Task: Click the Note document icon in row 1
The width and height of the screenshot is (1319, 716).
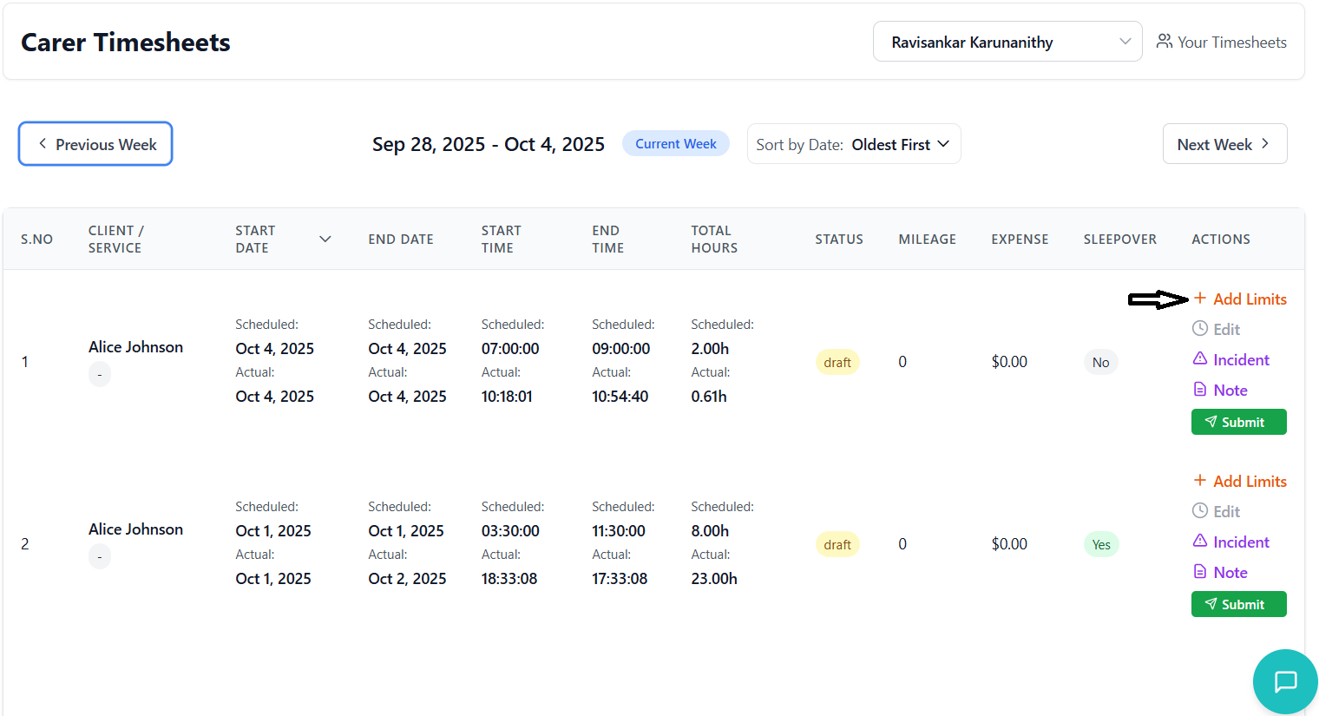Action: (x=1200, y=389)
